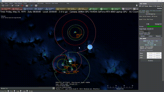Click Auto Engage Target button
Screen dimensions: 164x92
(x=6, y=9)
